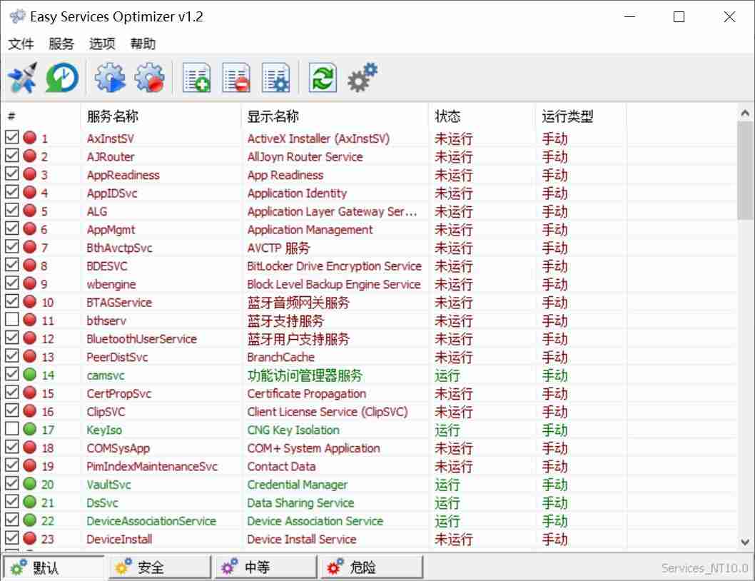Click Services_NT10.0 status bar text

(x=704, y=568)
